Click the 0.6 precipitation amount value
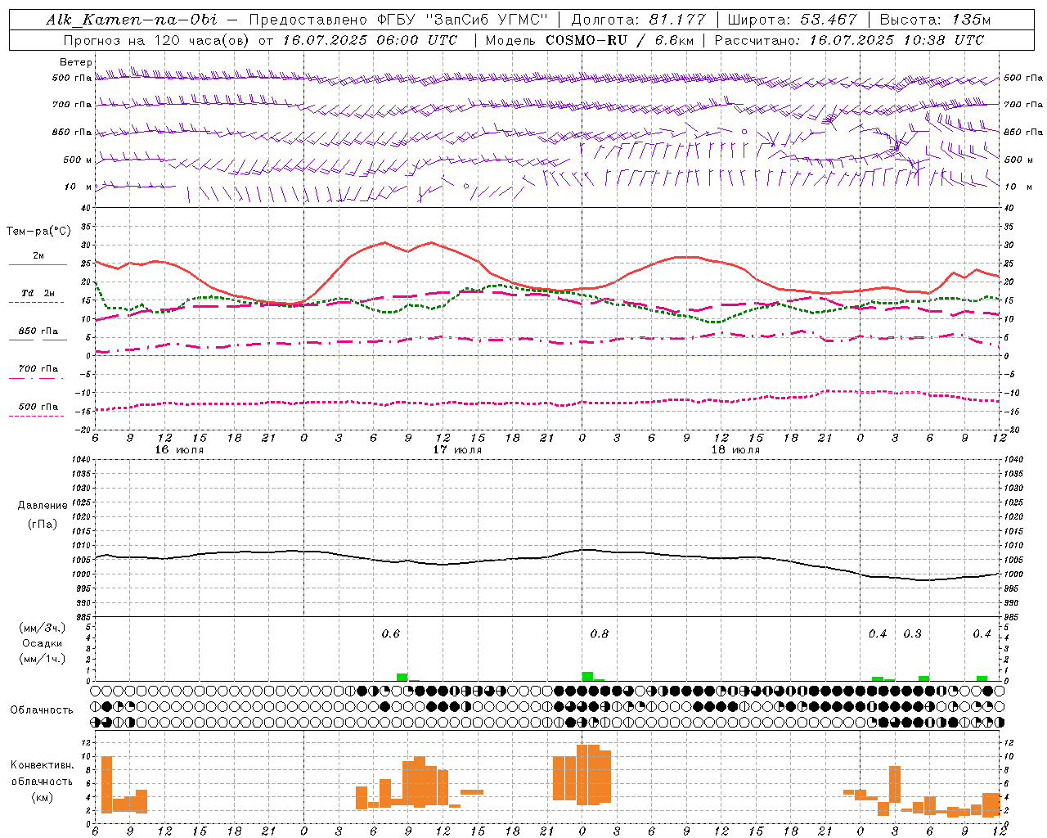The image size is (1047, 838). (x=391, y=633)
